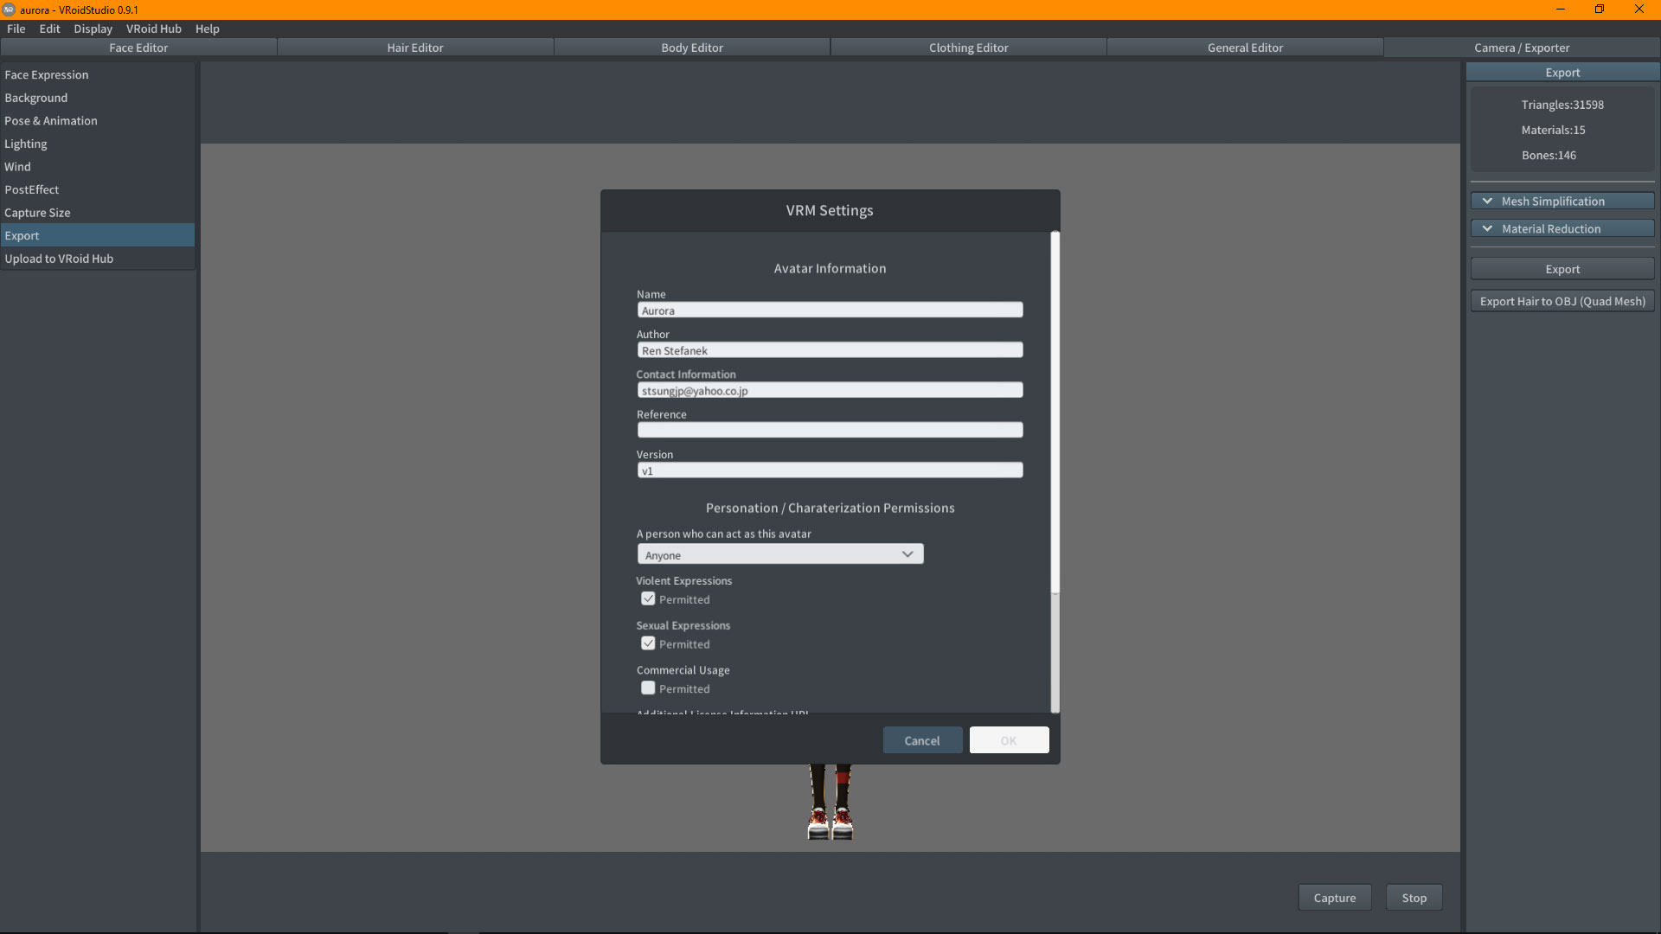The image size is (1661, 934).
Task: Confirm VRM Settings with OK button
Action: click(x=1009, y=740)
